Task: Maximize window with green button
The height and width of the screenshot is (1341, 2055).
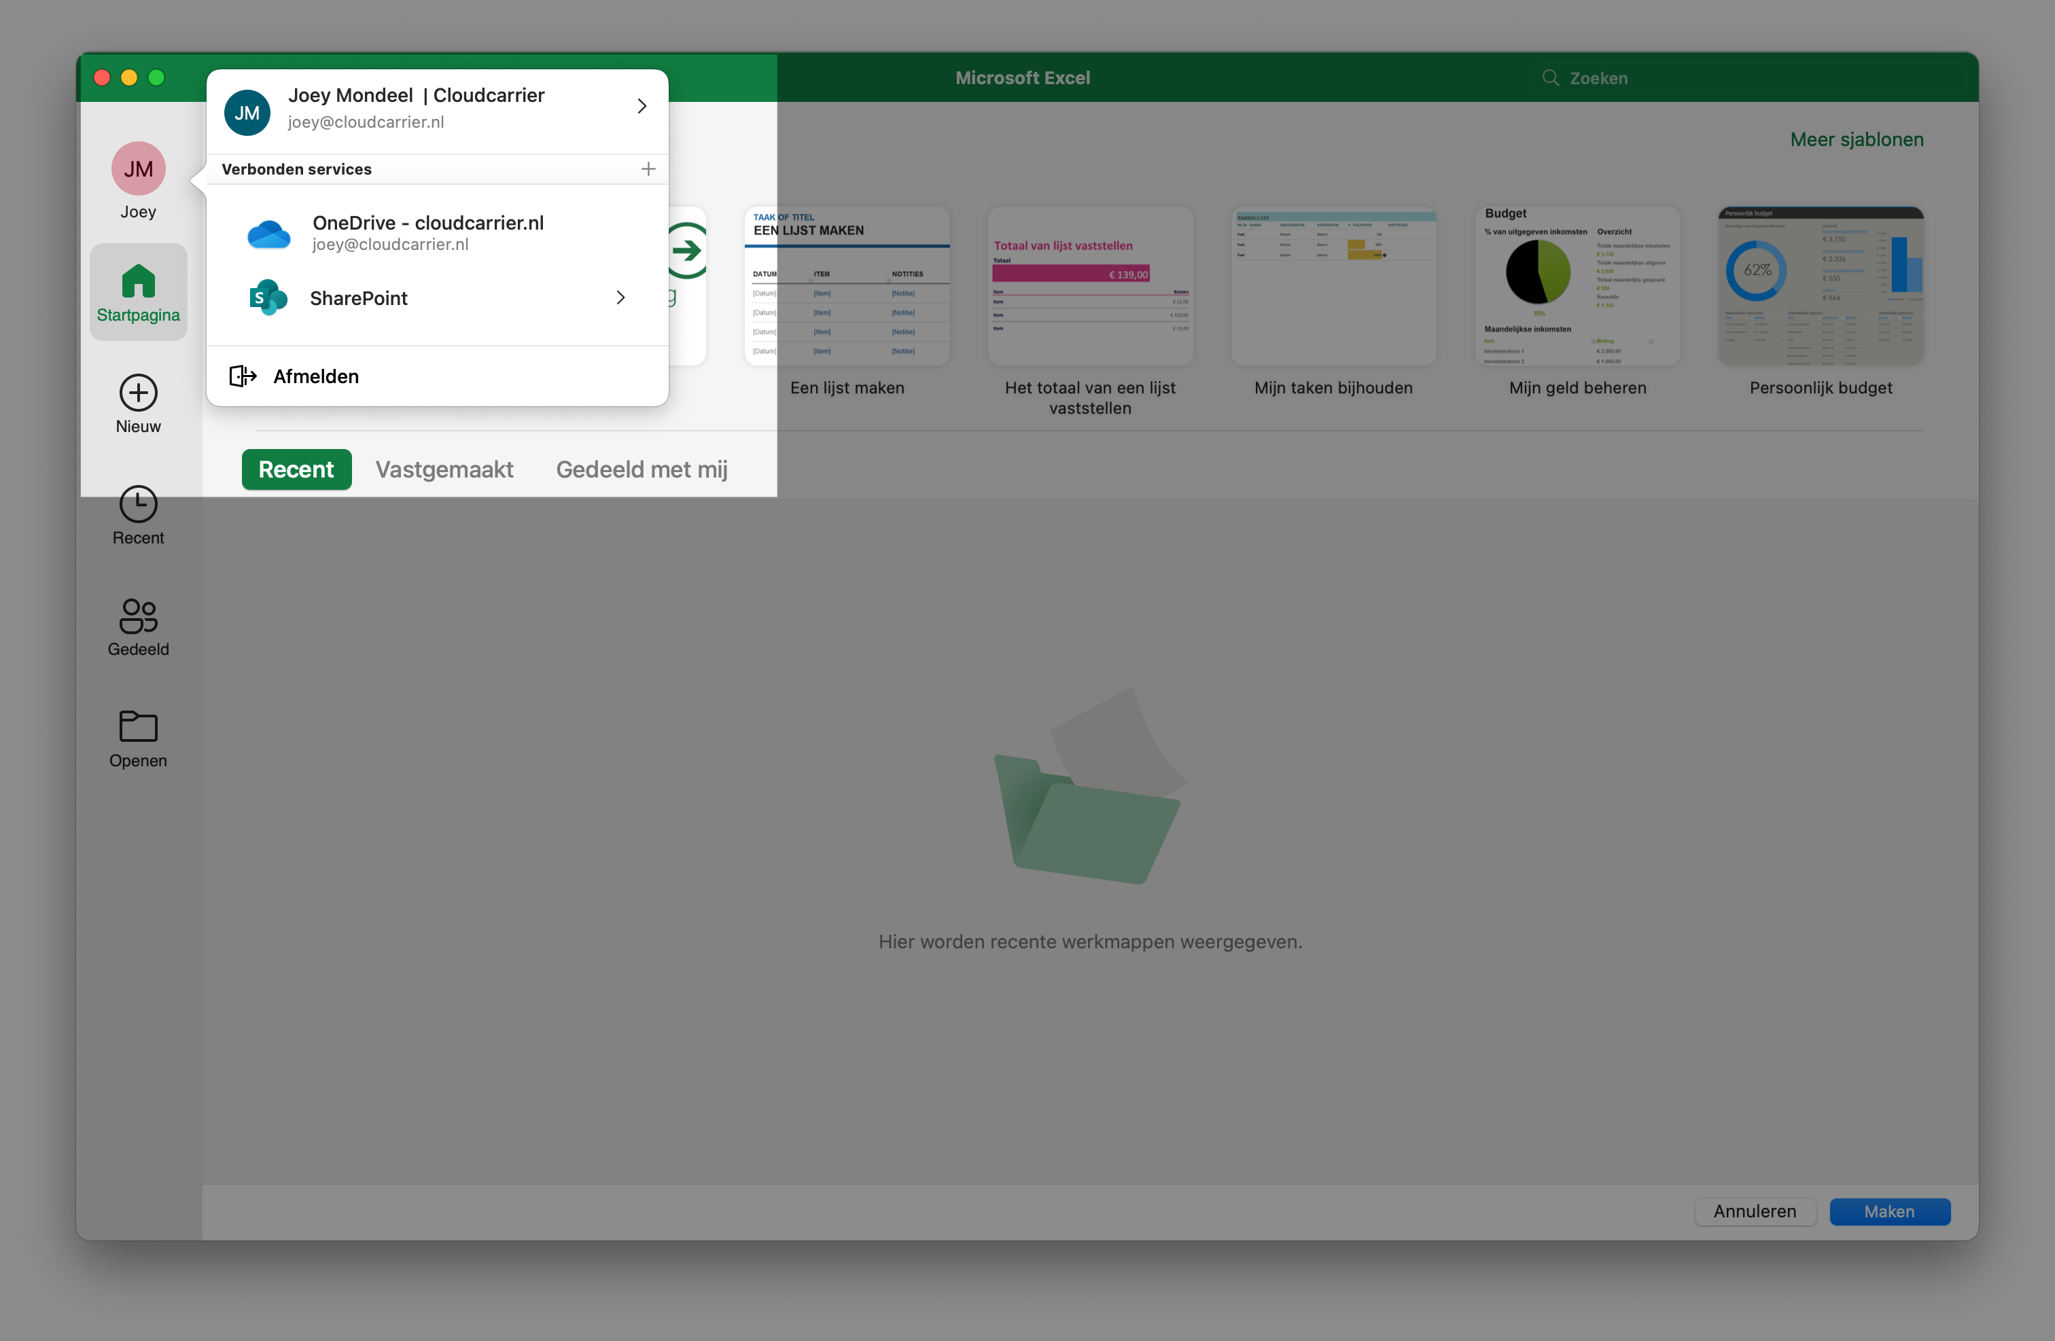Action: pyautogui.click(x=156, y=77)
